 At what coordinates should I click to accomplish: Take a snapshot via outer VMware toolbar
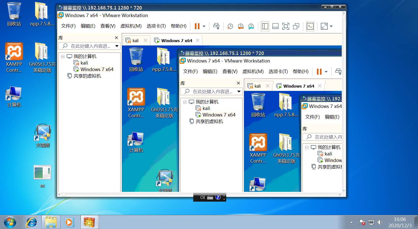[x=230, y=26]
